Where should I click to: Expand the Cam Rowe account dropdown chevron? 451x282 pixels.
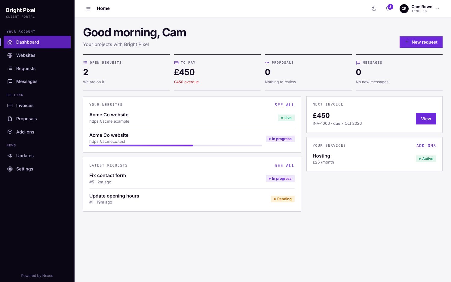[x=438, y=9]
